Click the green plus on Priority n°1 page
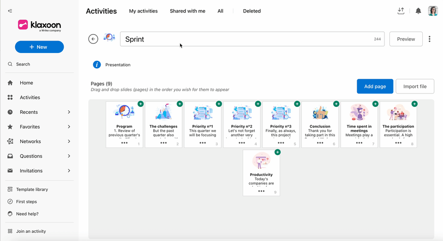 tap(219, 104)
